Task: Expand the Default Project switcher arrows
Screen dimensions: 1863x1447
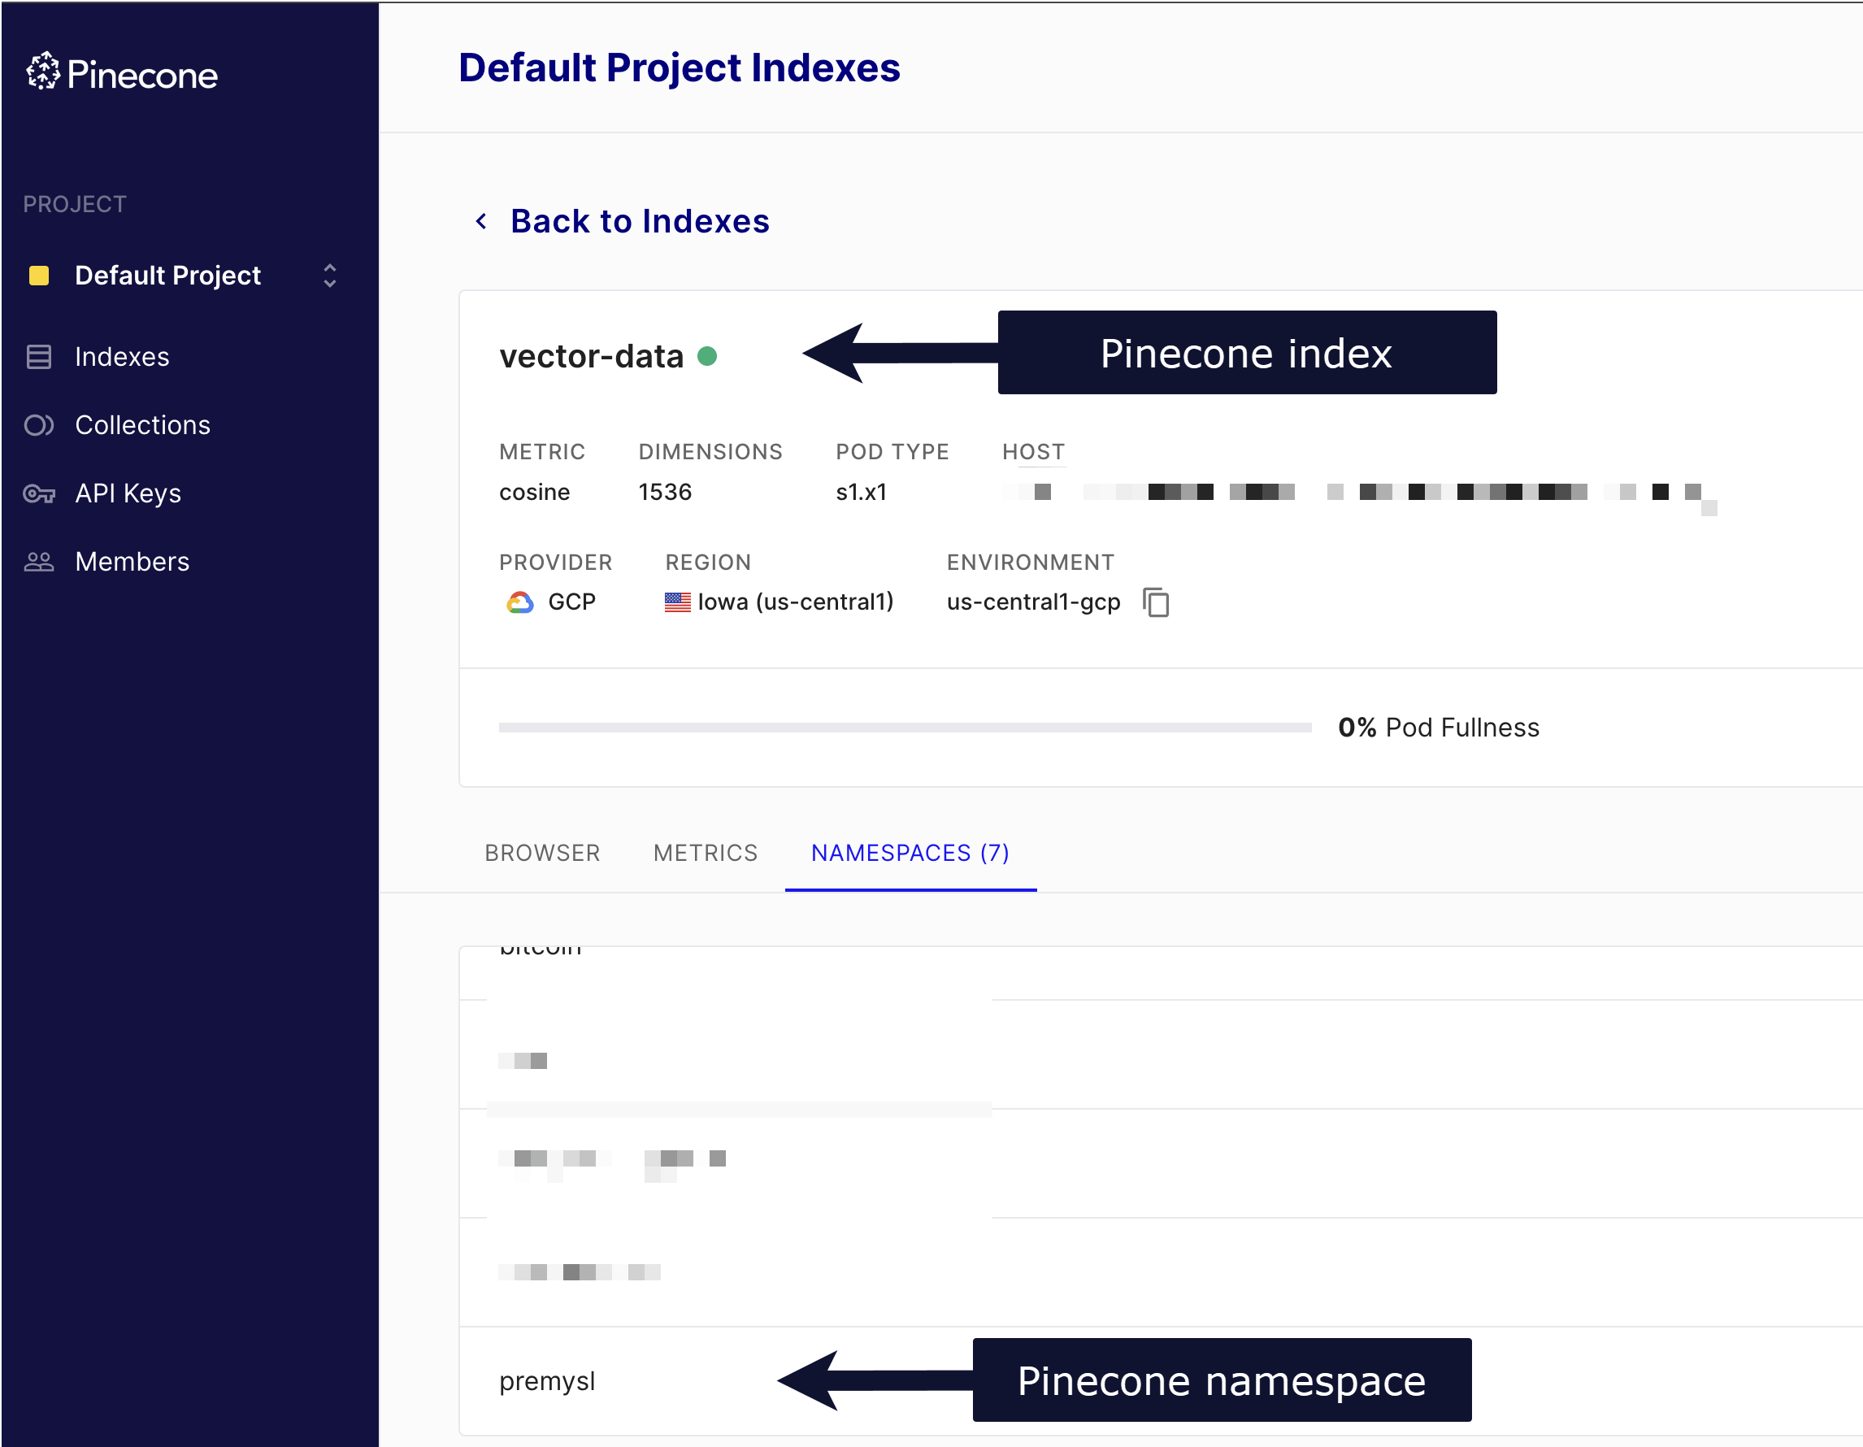Action: point(330,276)
